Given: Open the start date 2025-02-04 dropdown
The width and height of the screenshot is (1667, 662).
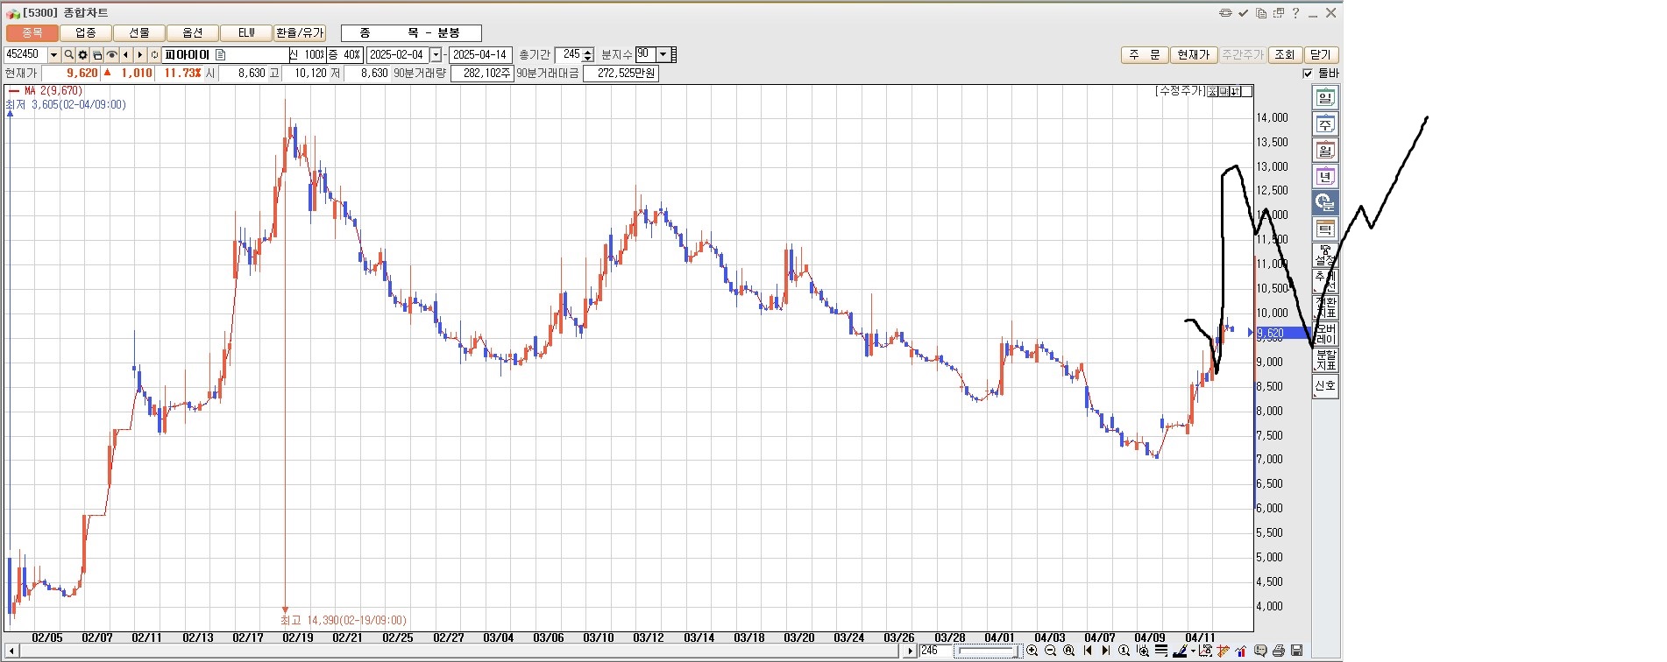Looking at the screenshot, I should (x=436, y=55).
